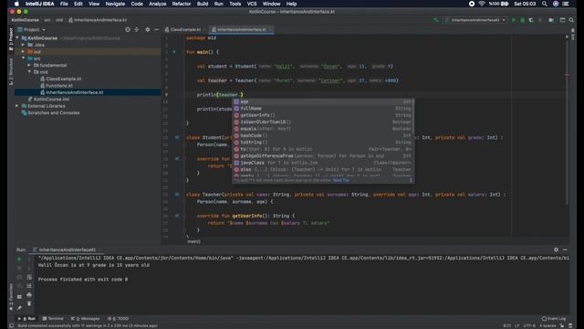Open the Refactor menu
This screenshot has height=329, width=584.
coord(182,4)
